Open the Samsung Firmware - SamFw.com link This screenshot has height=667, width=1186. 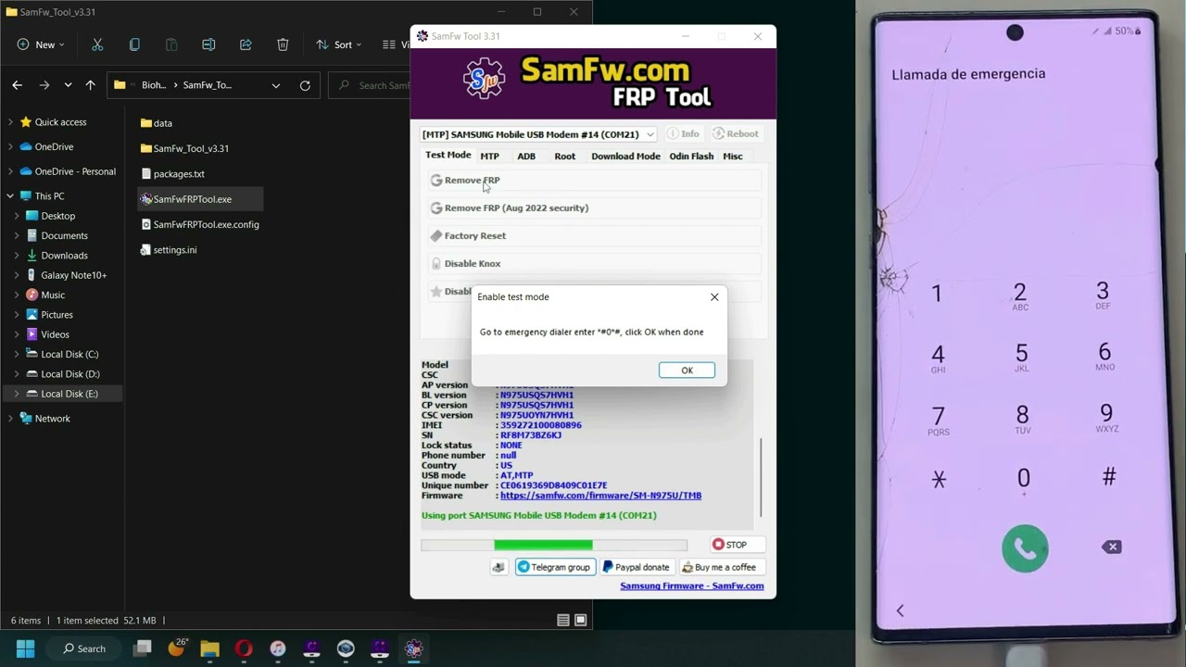click(692, 585)
